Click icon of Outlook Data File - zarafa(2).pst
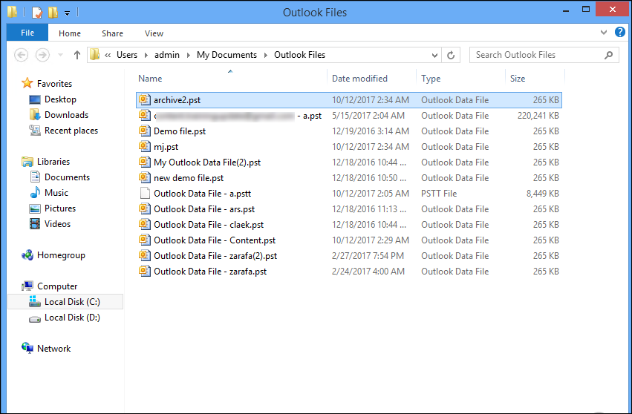 [145, 256]
